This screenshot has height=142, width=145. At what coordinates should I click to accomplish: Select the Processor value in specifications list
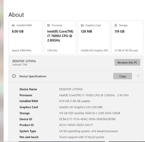[94, 95]
